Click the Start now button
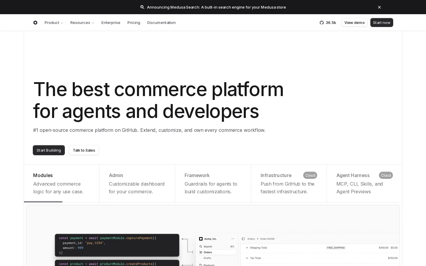Screen dimensions: 426x266 click(382, 22)
